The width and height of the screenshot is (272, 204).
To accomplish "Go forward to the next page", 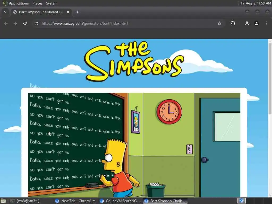I will (x=15, y=23).
